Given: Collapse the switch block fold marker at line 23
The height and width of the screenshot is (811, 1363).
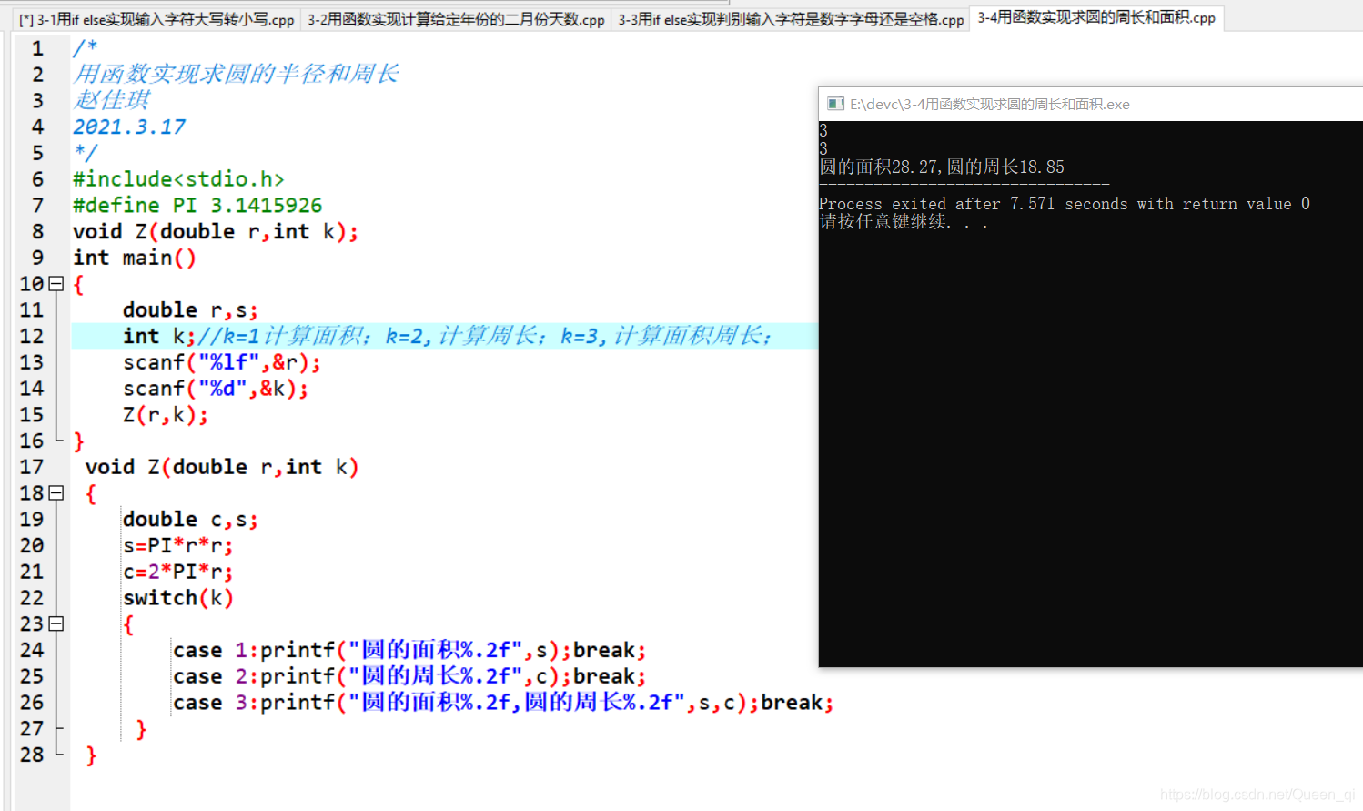Looking at the screenshot, I should point(56,623).
